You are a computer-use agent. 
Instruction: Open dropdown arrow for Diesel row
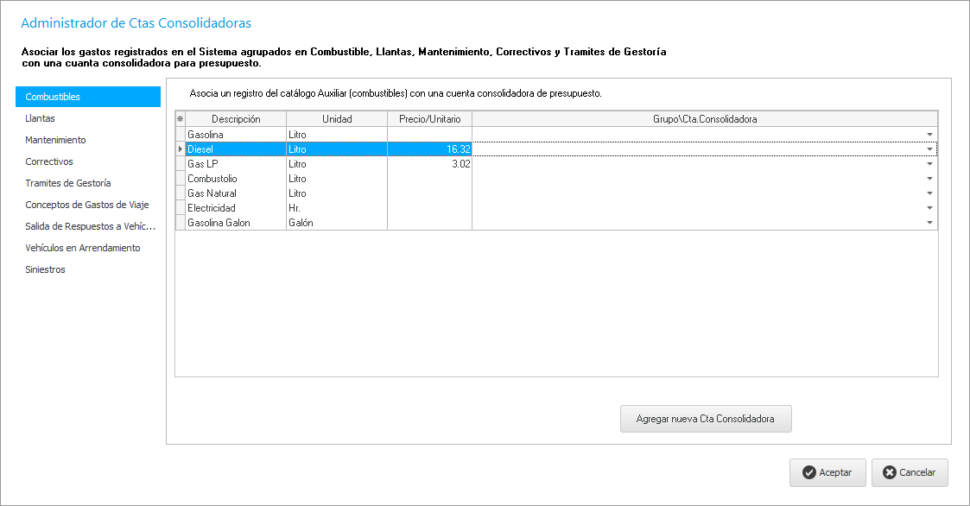[x=929, y=149]
